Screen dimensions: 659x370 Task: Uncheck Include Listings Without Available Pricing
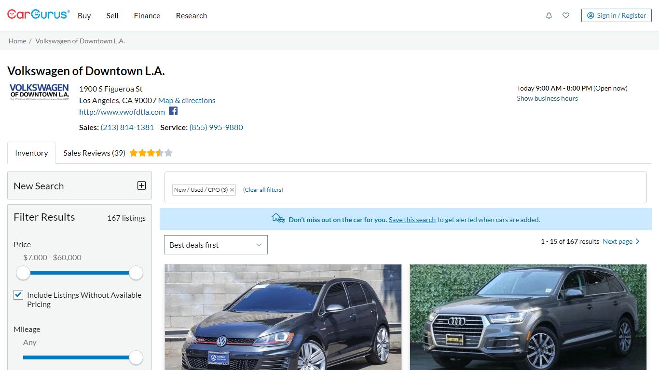click(x=18, y=295)
